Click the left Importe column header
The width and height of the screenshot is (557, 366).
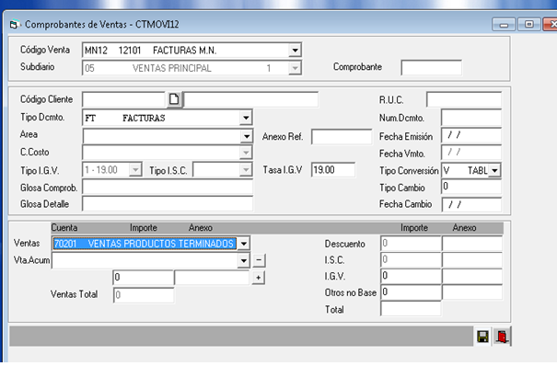click(x=144, y=228)
